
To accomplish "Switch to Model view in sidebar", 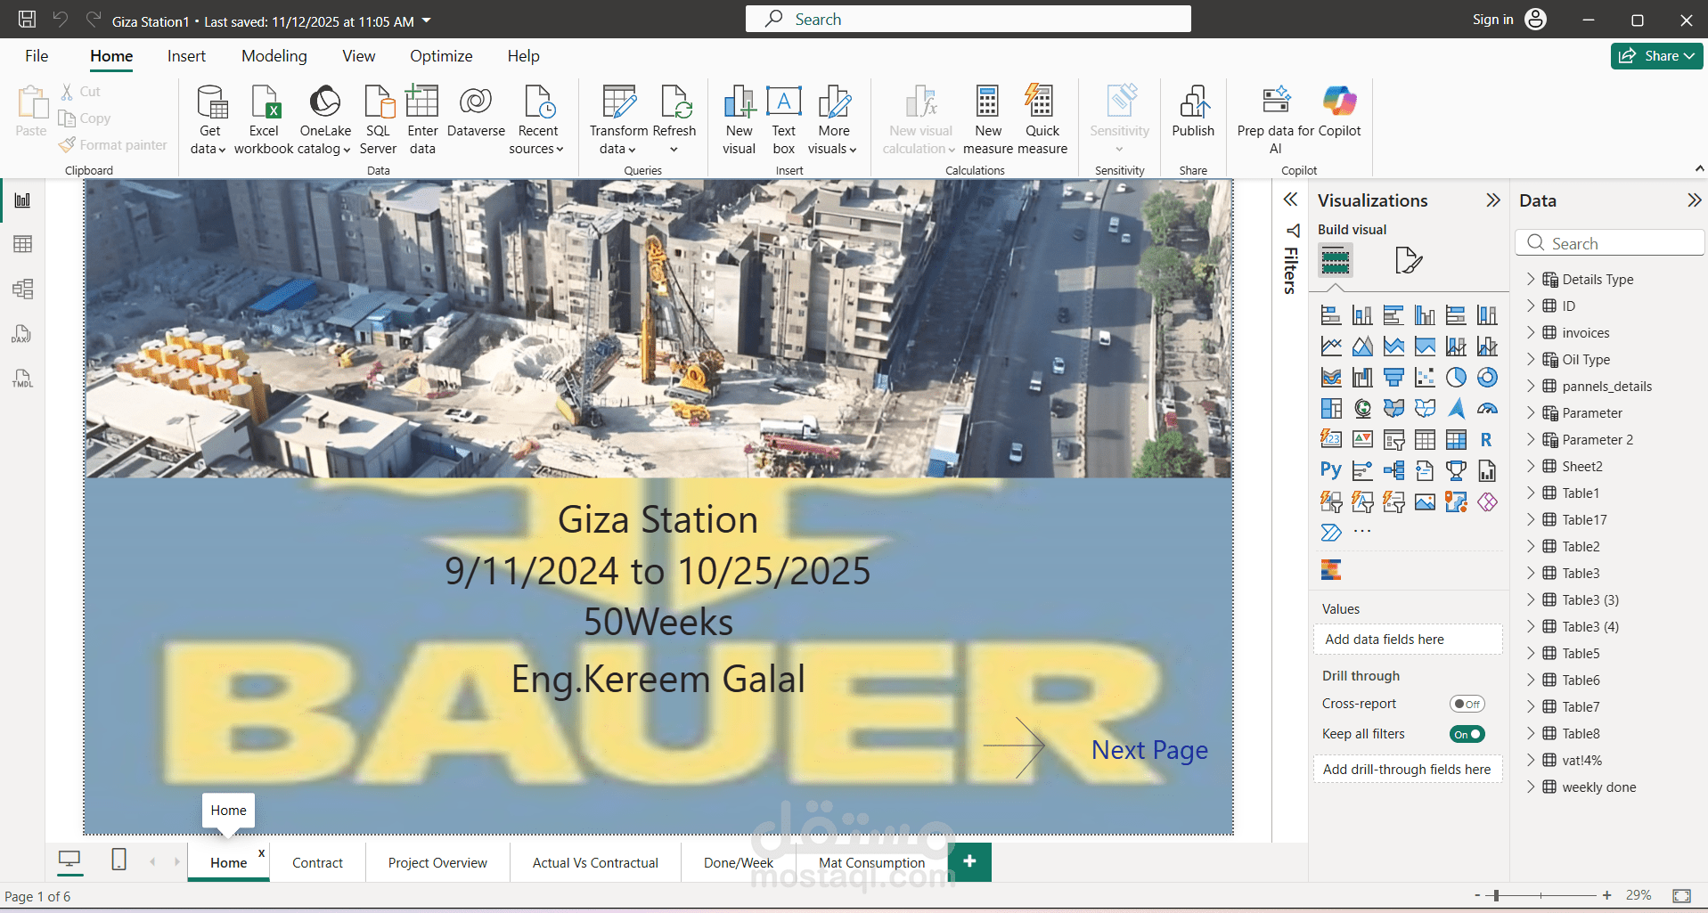I will coord(23,289).
